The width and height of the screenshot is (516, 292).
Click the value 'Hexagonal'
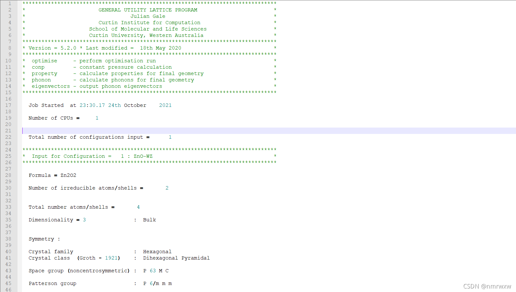click(157, 252)
